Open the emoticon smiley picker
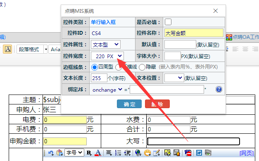 pos(147,153)
